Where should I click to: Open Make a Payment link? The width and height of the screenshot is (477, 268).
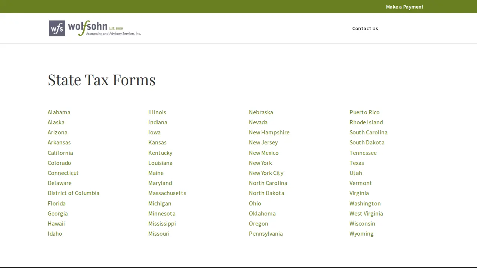[405, 7]
